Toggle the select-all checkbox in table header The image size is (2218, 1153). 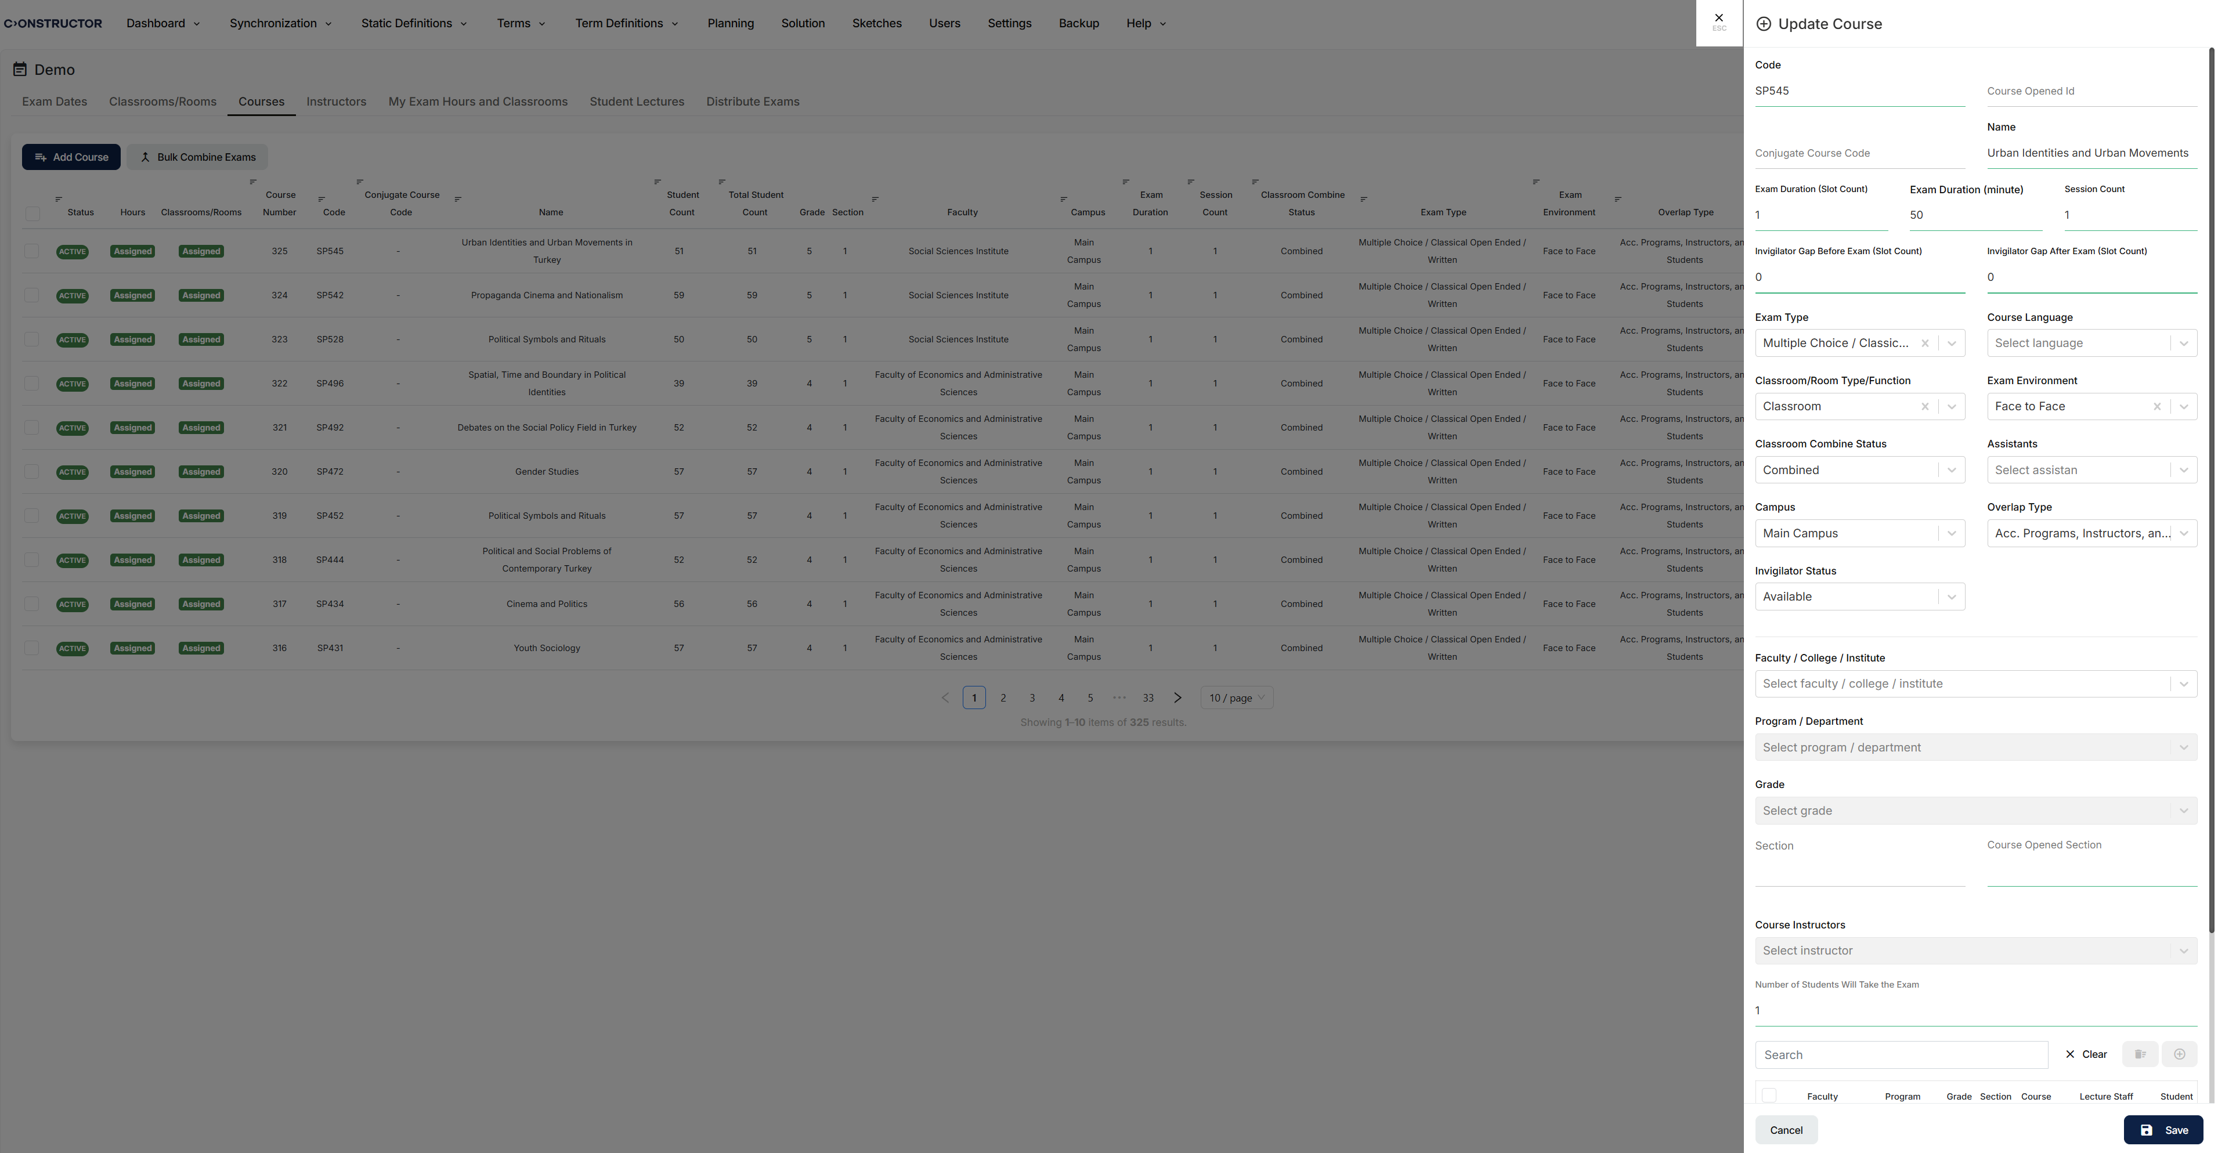(32, 213)
